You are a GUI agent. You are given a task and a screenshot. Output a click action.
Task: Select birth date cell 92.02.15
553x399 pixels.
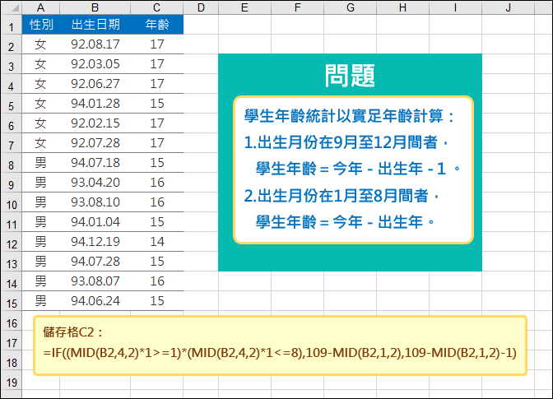click(95, 123)
